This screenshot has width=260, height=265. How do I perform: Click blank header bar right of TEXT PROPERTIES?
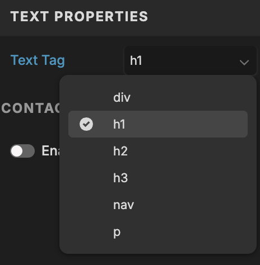click(x=203, y=17)
